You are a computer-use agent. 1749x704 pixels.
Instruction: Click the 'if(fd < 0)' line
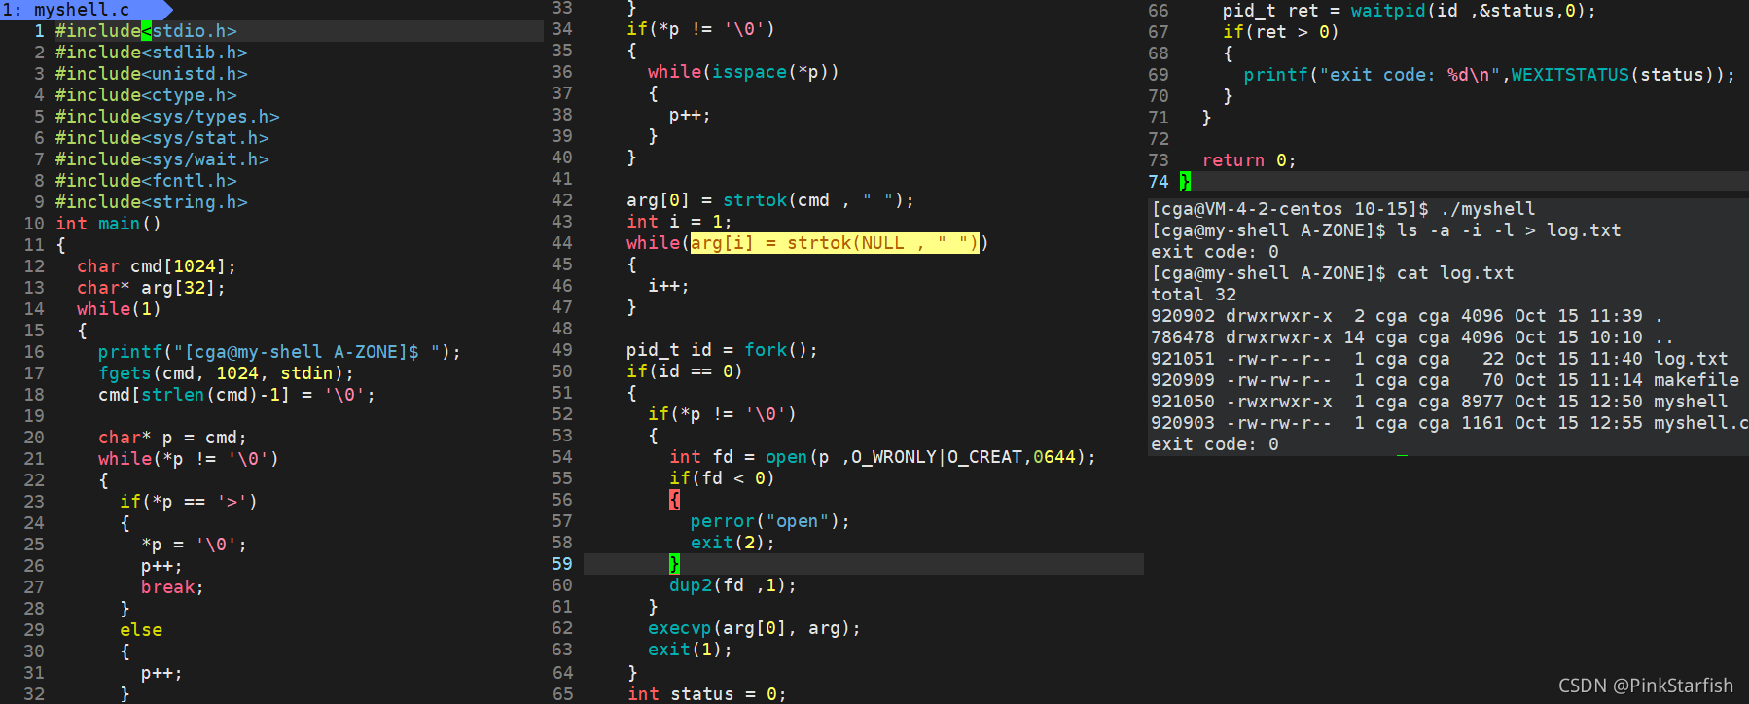coord(722,478)
